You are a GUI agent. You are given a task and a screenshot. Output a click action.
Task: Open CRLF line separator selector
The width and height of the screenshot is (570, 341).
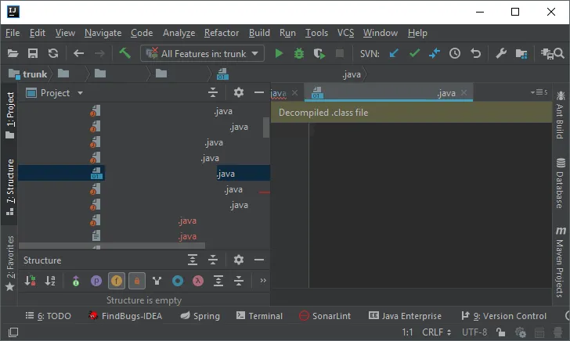click(x=437, y=332)
